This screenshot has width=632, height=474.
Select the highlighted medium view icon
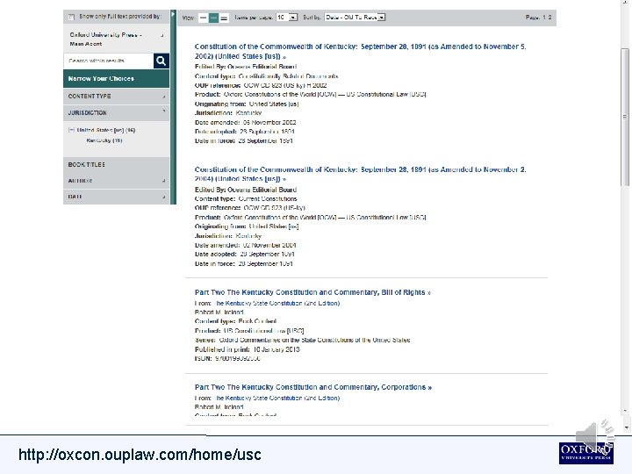tap(213, 18)
